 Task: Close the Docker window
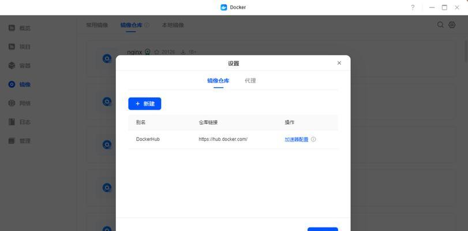[x=457, y=8]
